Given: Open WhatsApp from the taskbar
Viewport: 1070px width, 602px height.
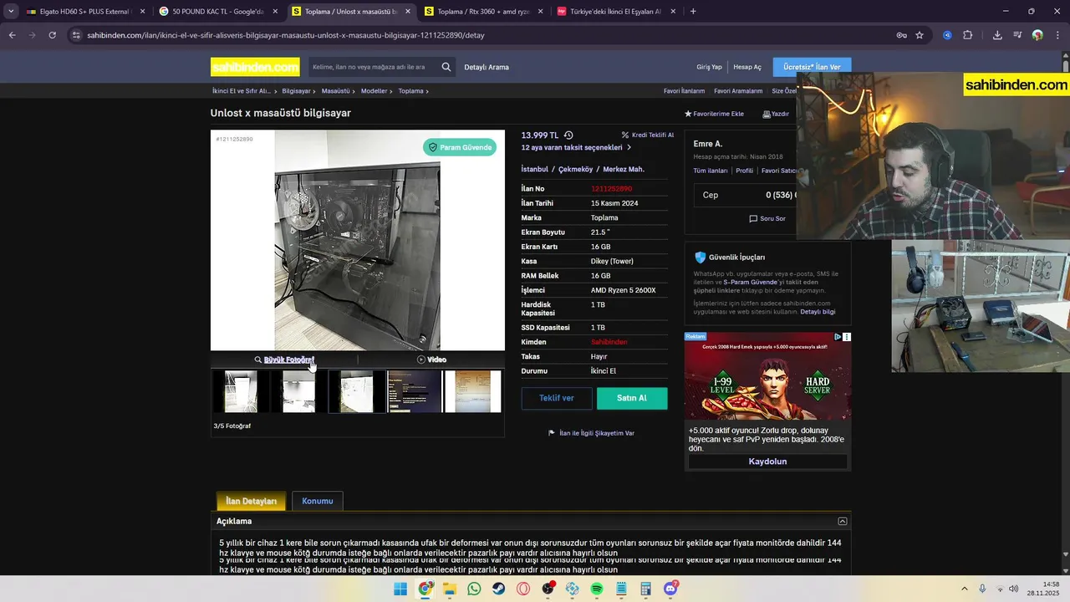Looking at the screenshot, I should (474, 589).
